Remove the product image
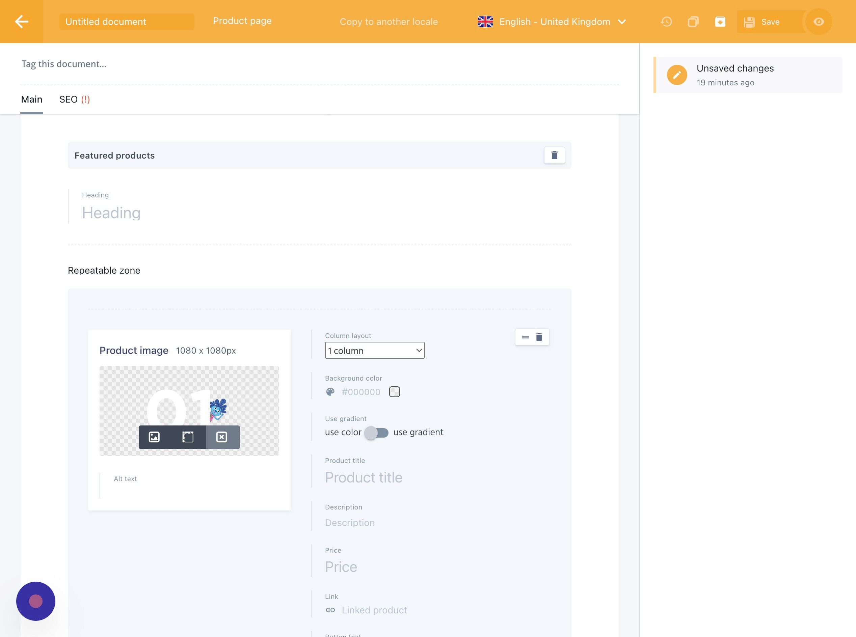Viewport: 856px width, 637px height. [222, 437]
